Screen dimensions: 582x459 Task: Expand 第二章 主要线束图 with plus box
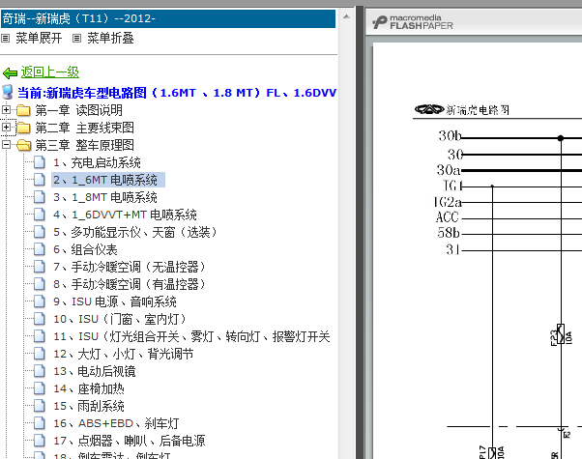click(x=6, y=127)
